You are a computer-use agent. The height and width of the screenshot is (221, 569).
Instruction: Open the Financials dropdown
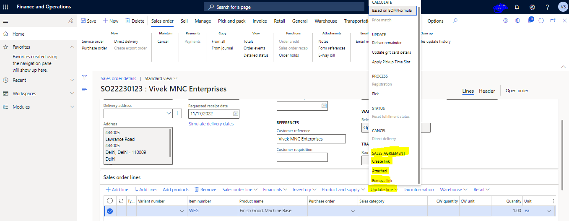[x=275, y=190]
